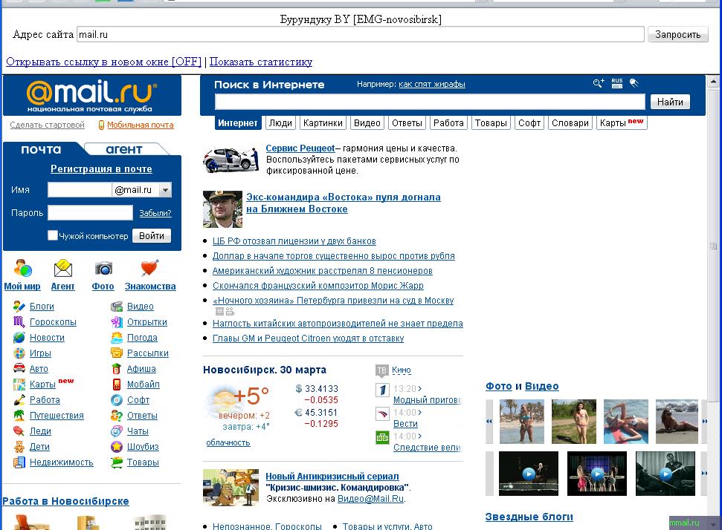Open the Работа в Новосибирске link

coord(65,501)
